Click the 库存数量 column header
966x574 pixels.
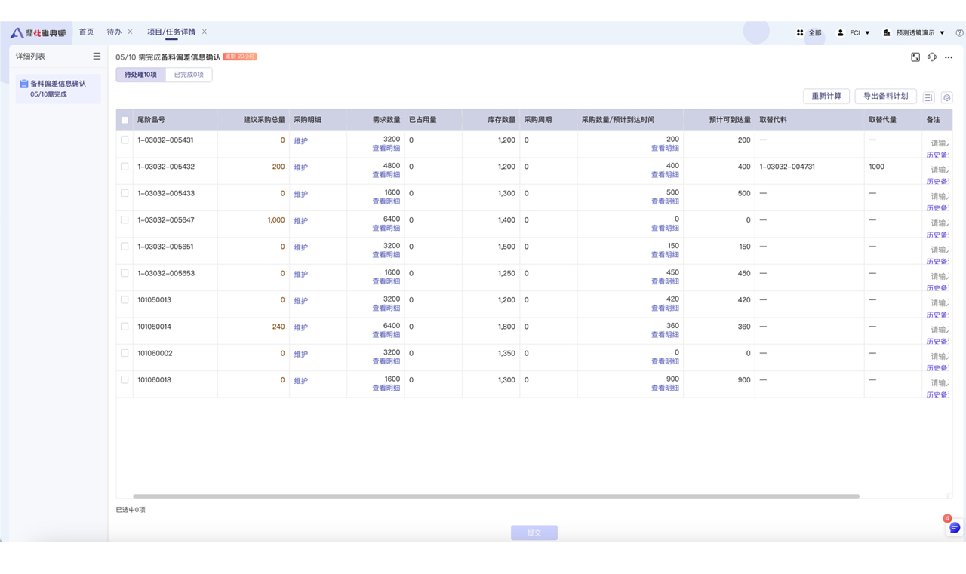coord(502,120)
